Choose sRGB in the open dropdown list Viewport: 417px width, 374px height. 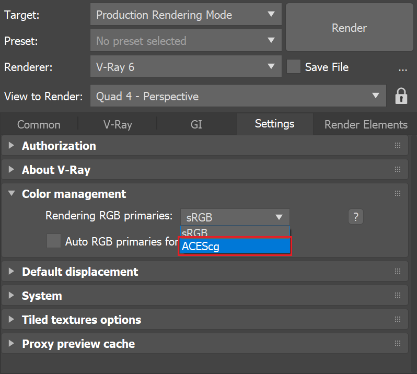click(x=235, y=232)
